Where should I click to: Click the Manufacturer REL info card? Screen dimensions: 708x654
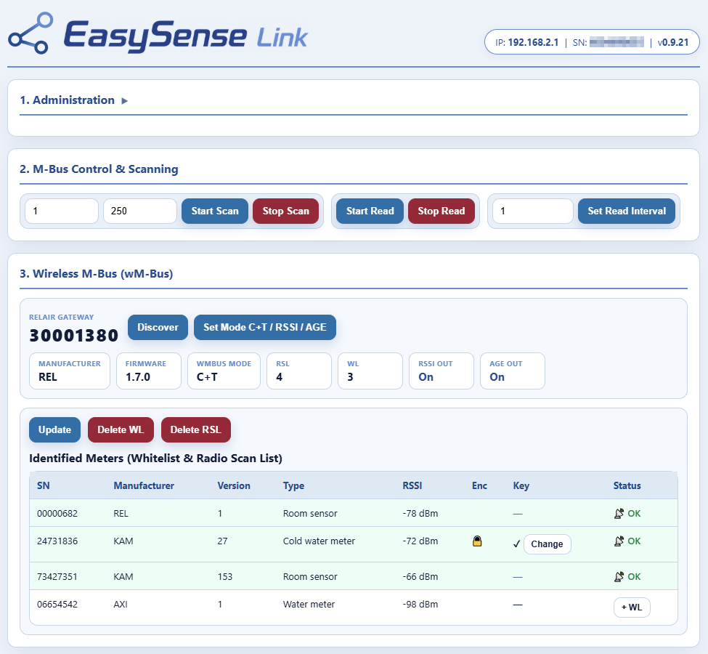[70, 371]
